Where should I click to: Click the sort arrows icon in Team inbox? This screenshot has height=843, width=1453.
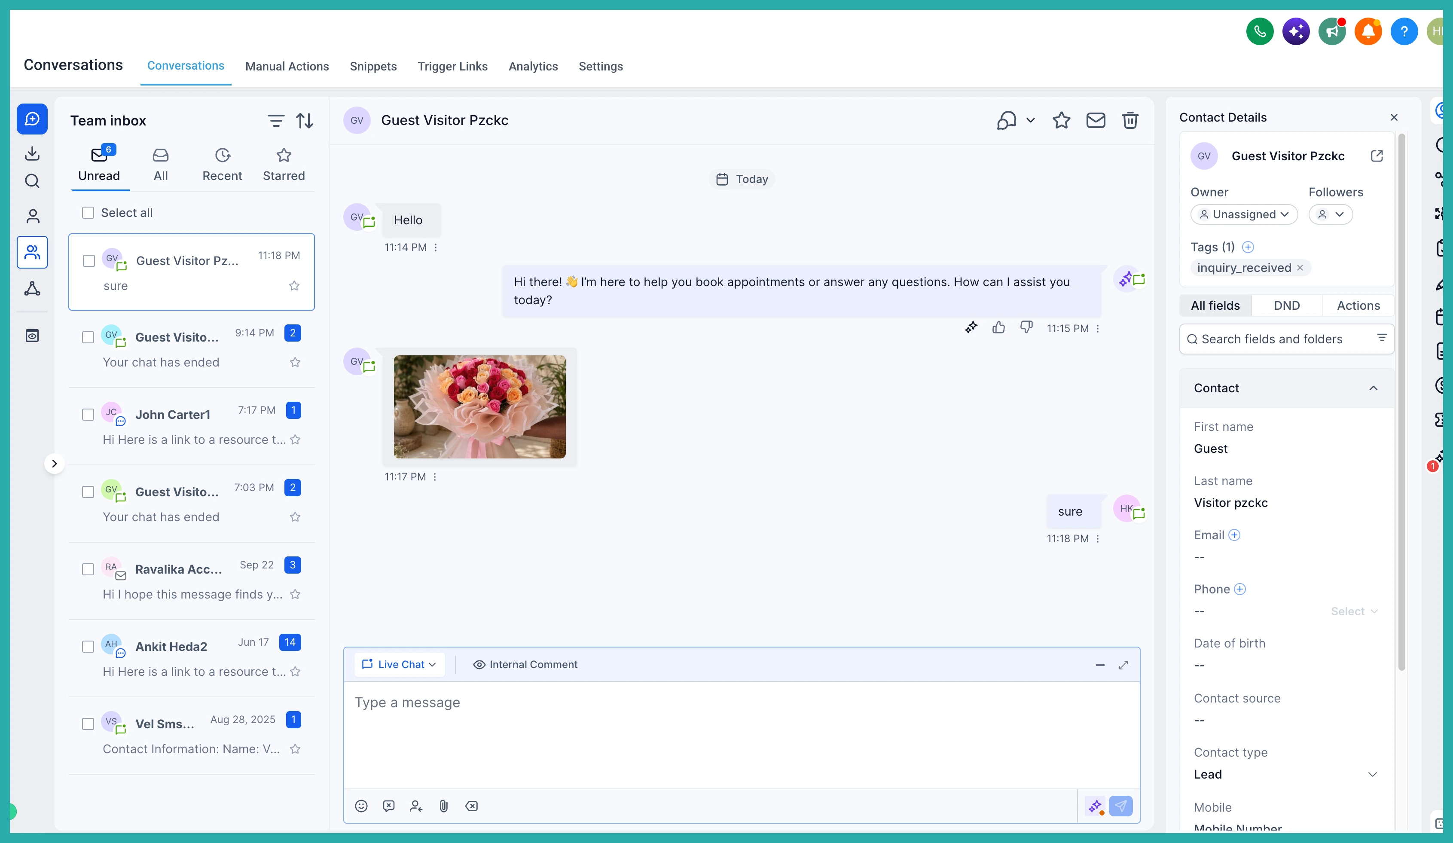[x=305, y=120]
